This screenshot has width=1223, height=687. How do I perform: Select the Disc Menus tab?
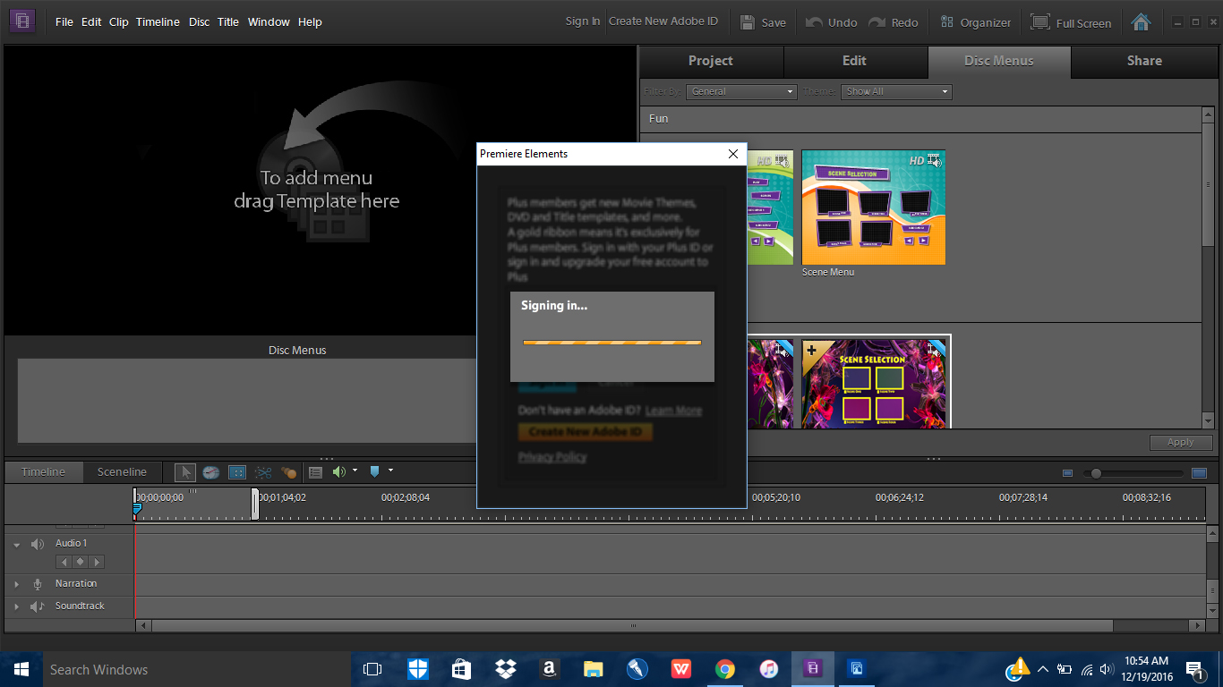(999, 61)
